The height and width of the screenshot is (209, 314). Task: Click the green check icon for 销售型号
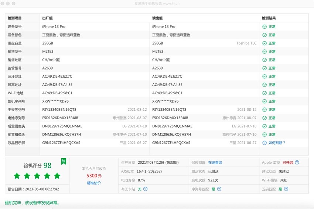[x=264, y=52]
